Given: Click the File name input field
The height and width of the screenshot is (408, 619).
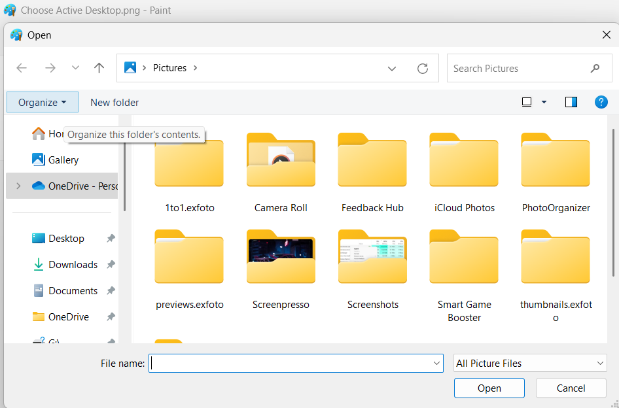Looking at the screenshot, I should 291,364.
